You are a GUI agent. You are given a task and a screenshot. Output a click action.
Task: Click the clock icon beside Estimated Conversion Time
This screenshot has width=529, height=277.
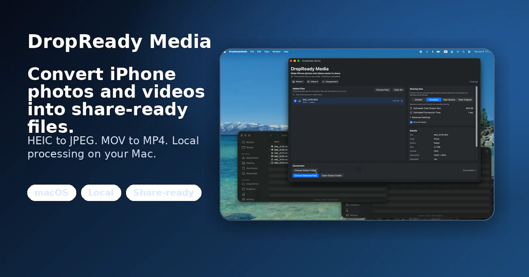pos(411,112)
